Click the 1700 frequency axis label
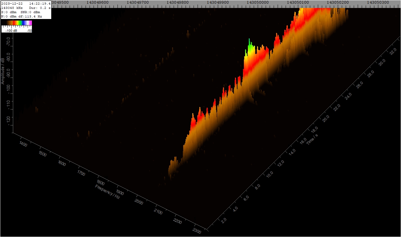The image size is (401, 237). [x=81, y=173]
